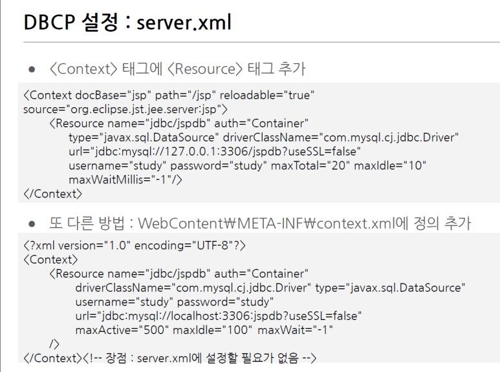Screen dimensions: 500x372
Task: Click the line 'source="org.eclipse.jst.jee.server:jsp">'
Action: click(x=125, y=109)
